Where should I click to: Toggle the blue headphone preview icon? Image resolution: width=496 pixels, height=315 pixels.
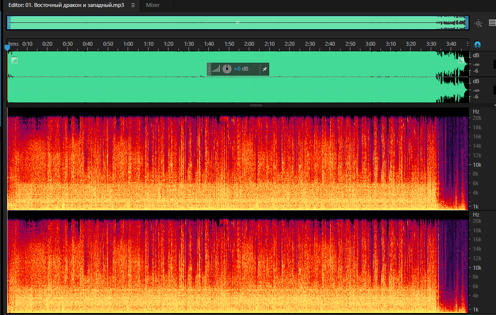point(478,44)
